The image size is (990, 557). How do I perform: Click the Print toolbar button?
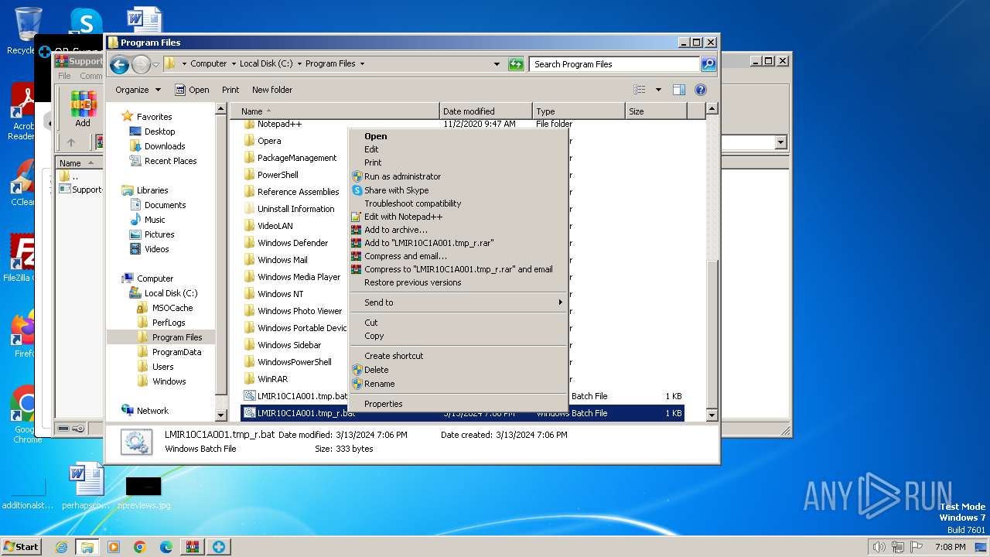point(230,90)
